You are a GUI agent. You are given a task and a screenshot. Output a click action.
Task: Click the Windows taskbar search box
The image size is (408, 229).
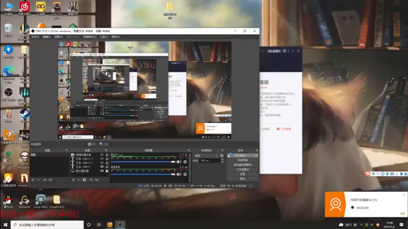coord(47,224)
